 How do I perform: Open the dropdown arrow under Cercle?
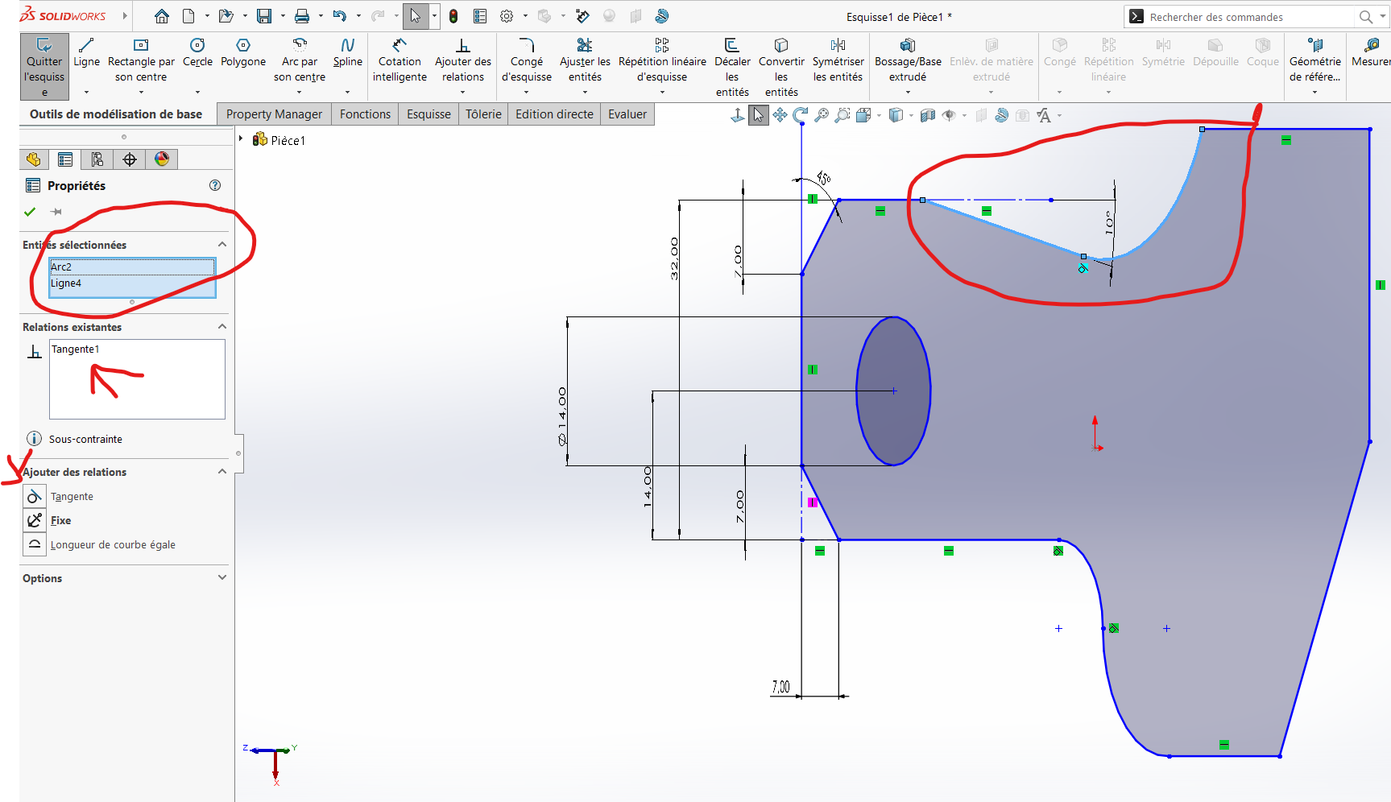(x=197, y=93)
